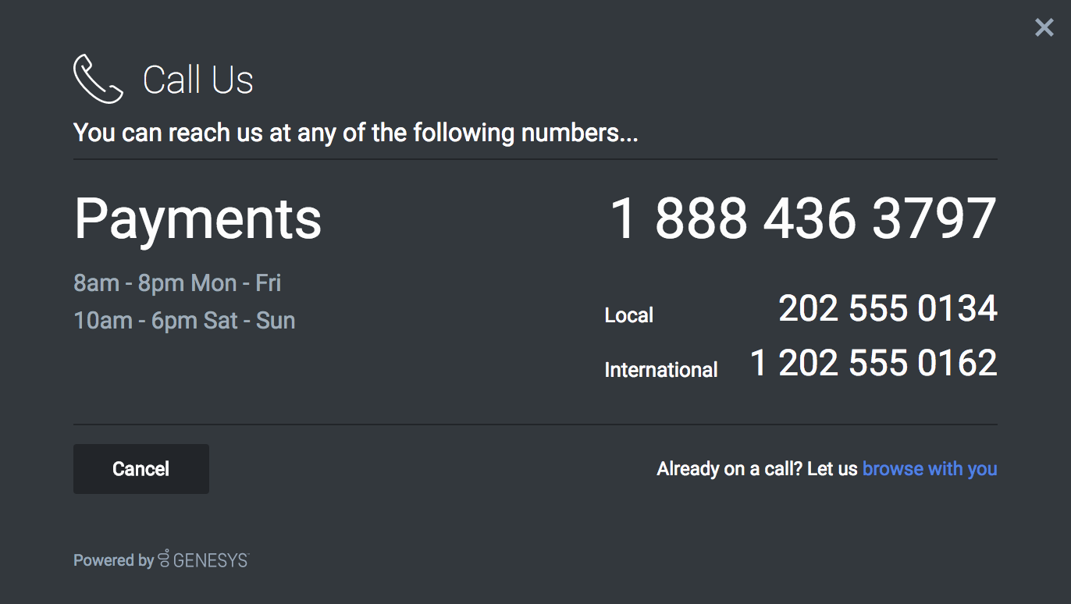Click 'You can reach us' subtitle

click(x=356, y=133)
